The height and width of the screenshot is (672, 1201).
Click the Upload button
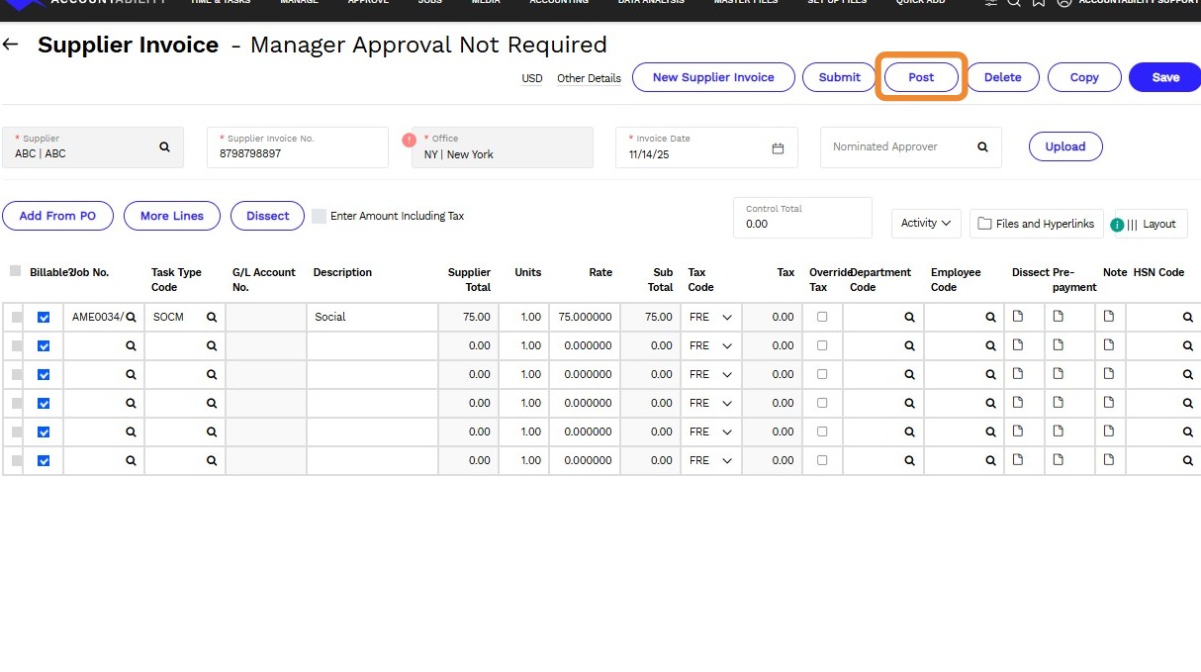(1065, 146)
